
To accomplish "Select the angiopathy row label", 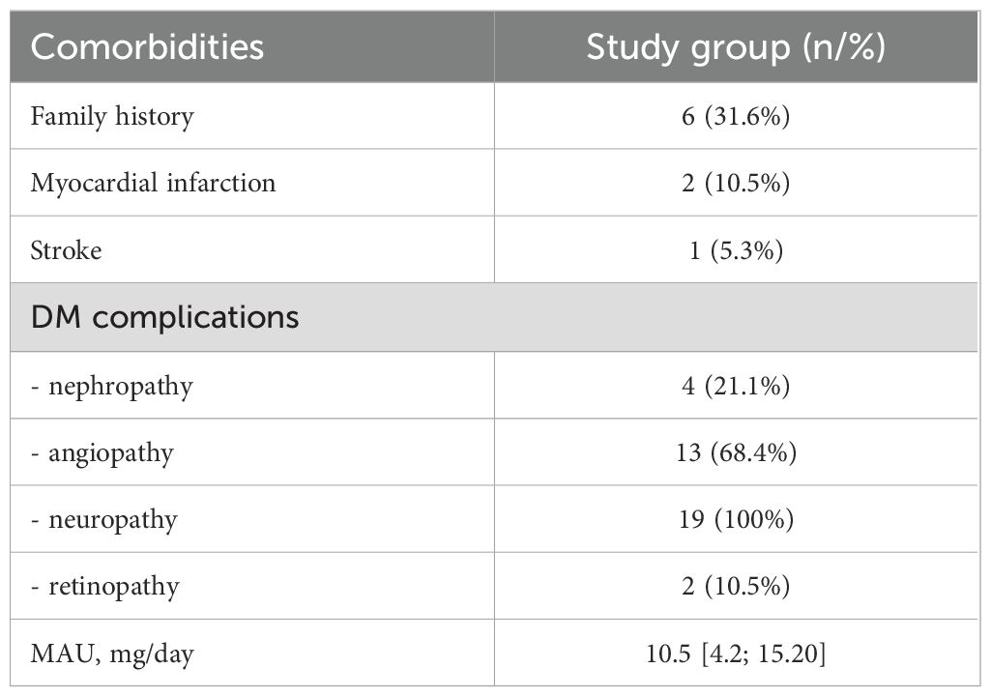I will pos(104,452).
